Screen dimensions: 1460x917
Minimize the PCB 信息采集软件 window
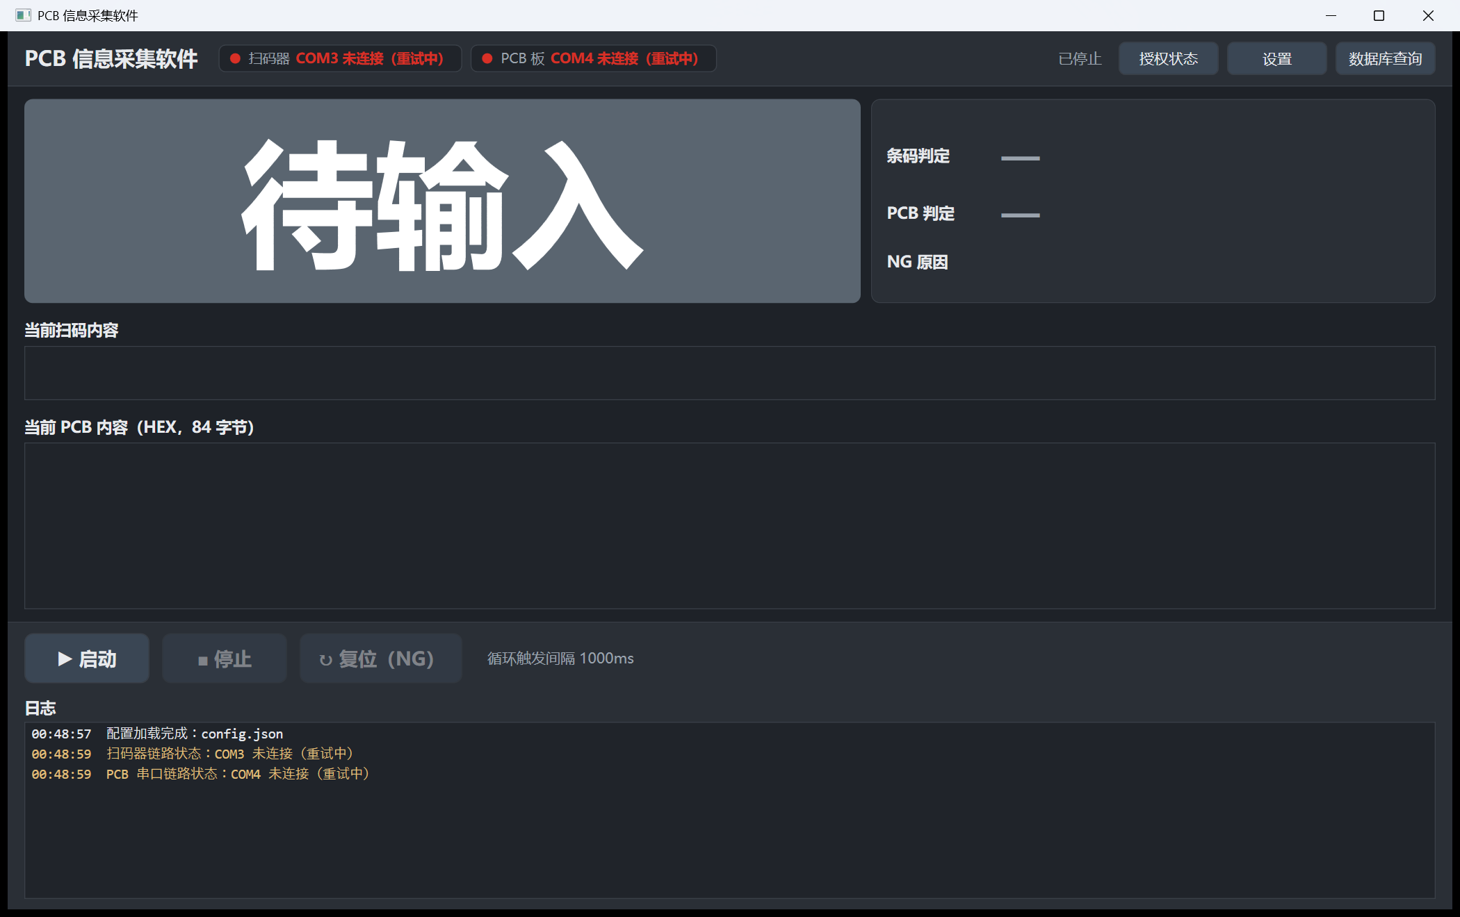point(1331,15)
